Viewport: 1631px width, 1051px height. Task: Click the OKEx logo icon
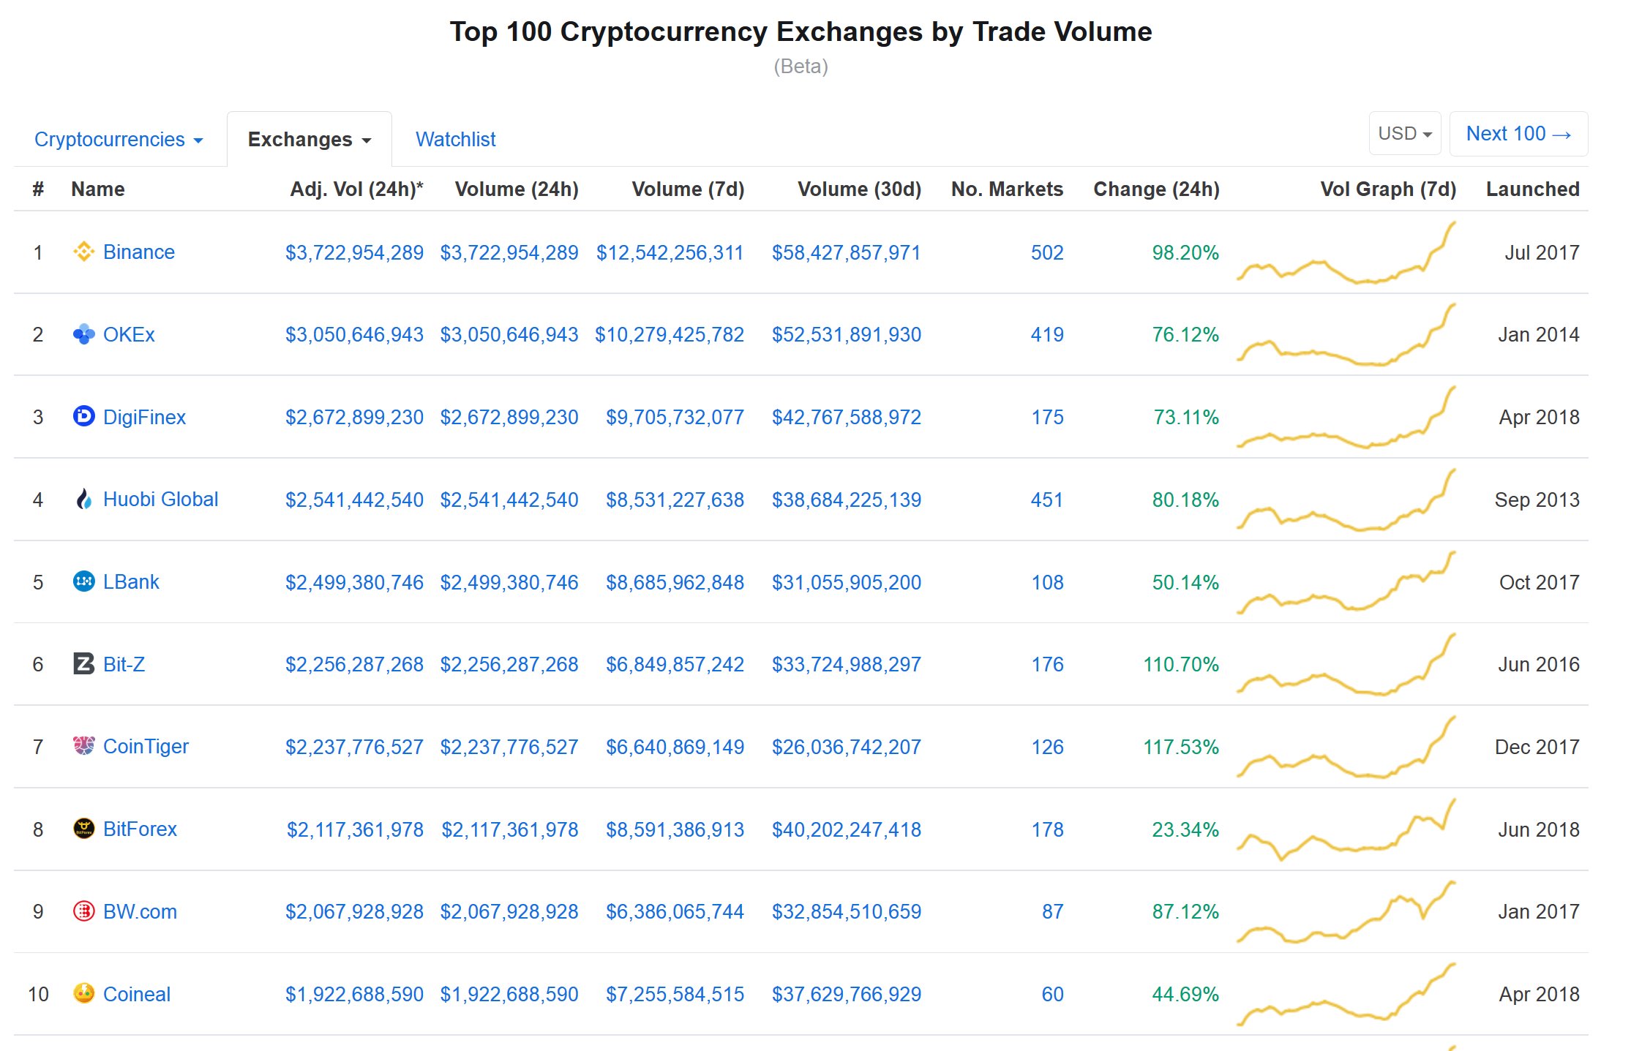(x=83, y=334)
